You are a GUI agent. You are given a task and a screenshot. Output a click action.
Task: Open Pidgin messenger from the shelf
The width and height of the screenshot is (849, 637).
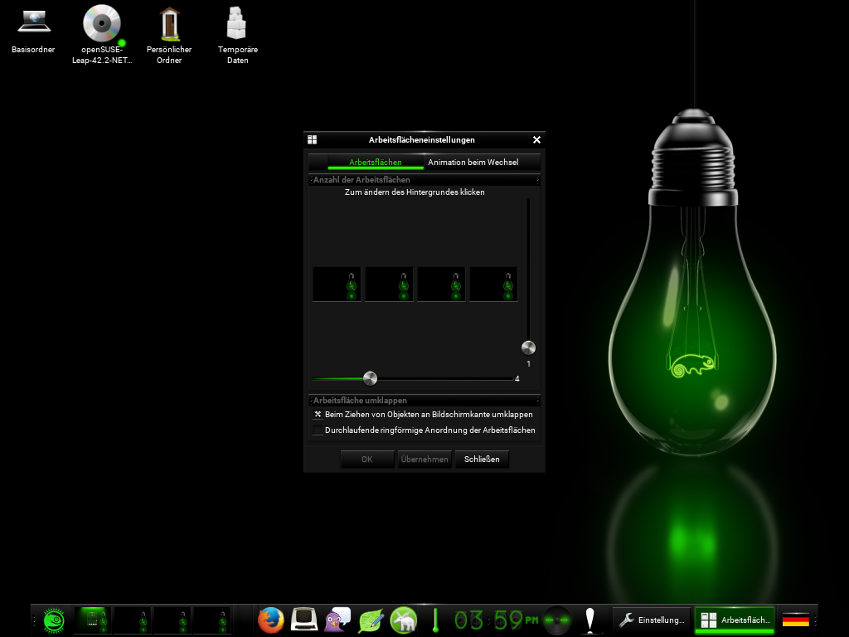pos(337,620)
